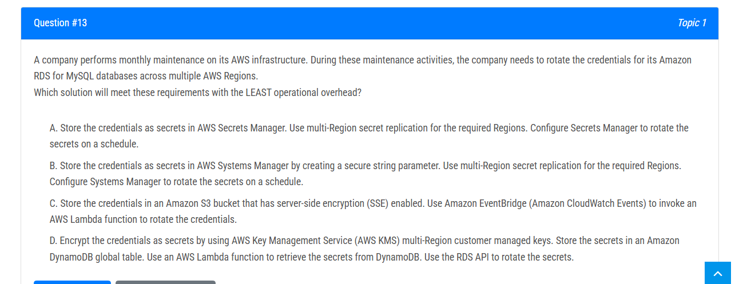Click the "DynamoDB global table" line in answer D

click(x=312, y=257)
